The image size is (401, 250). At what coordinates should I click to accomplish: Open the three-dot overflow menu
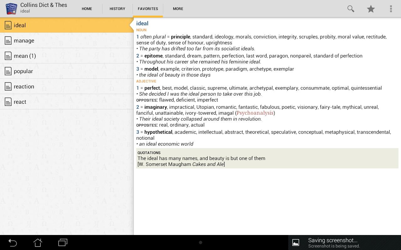coord(391,9)
